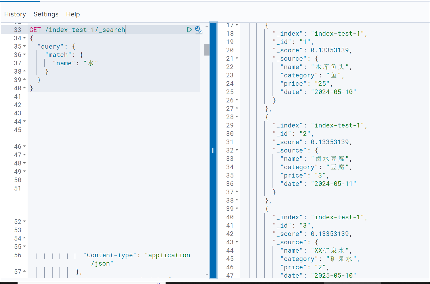The height and width of the screenshot is (284, 430).
Task: Collapse output hit object at line 28
Action: (237, 117)
